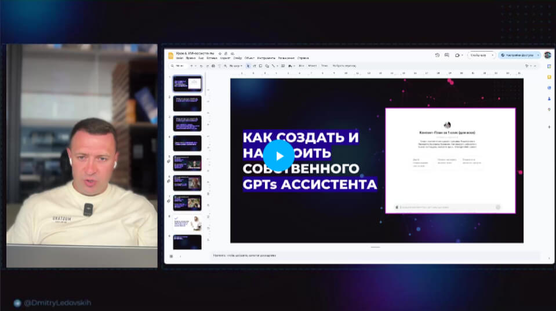Open the comments history icon
The height and width of the screenshot is (311, 556).
coord(447,55)
